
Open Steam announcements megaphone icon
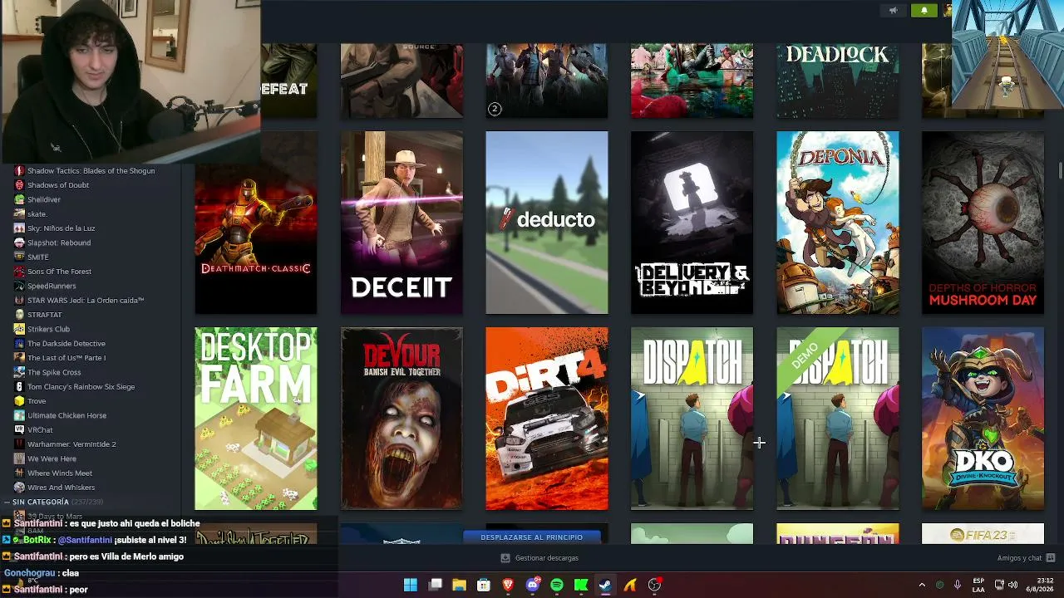click(894, 11)
